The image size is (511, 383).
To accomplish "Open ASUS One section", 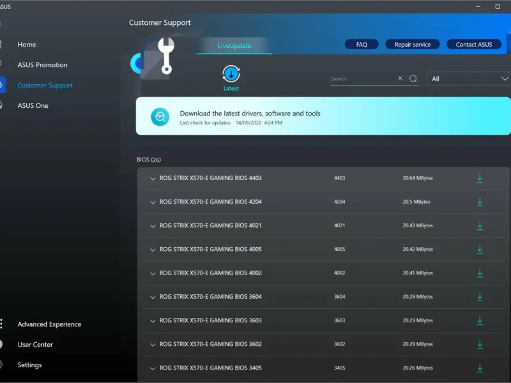I will pos(33,105).
